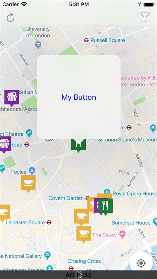Tap green book marker below callout
The image size is (157, 279).
click(x=78, y=145)
